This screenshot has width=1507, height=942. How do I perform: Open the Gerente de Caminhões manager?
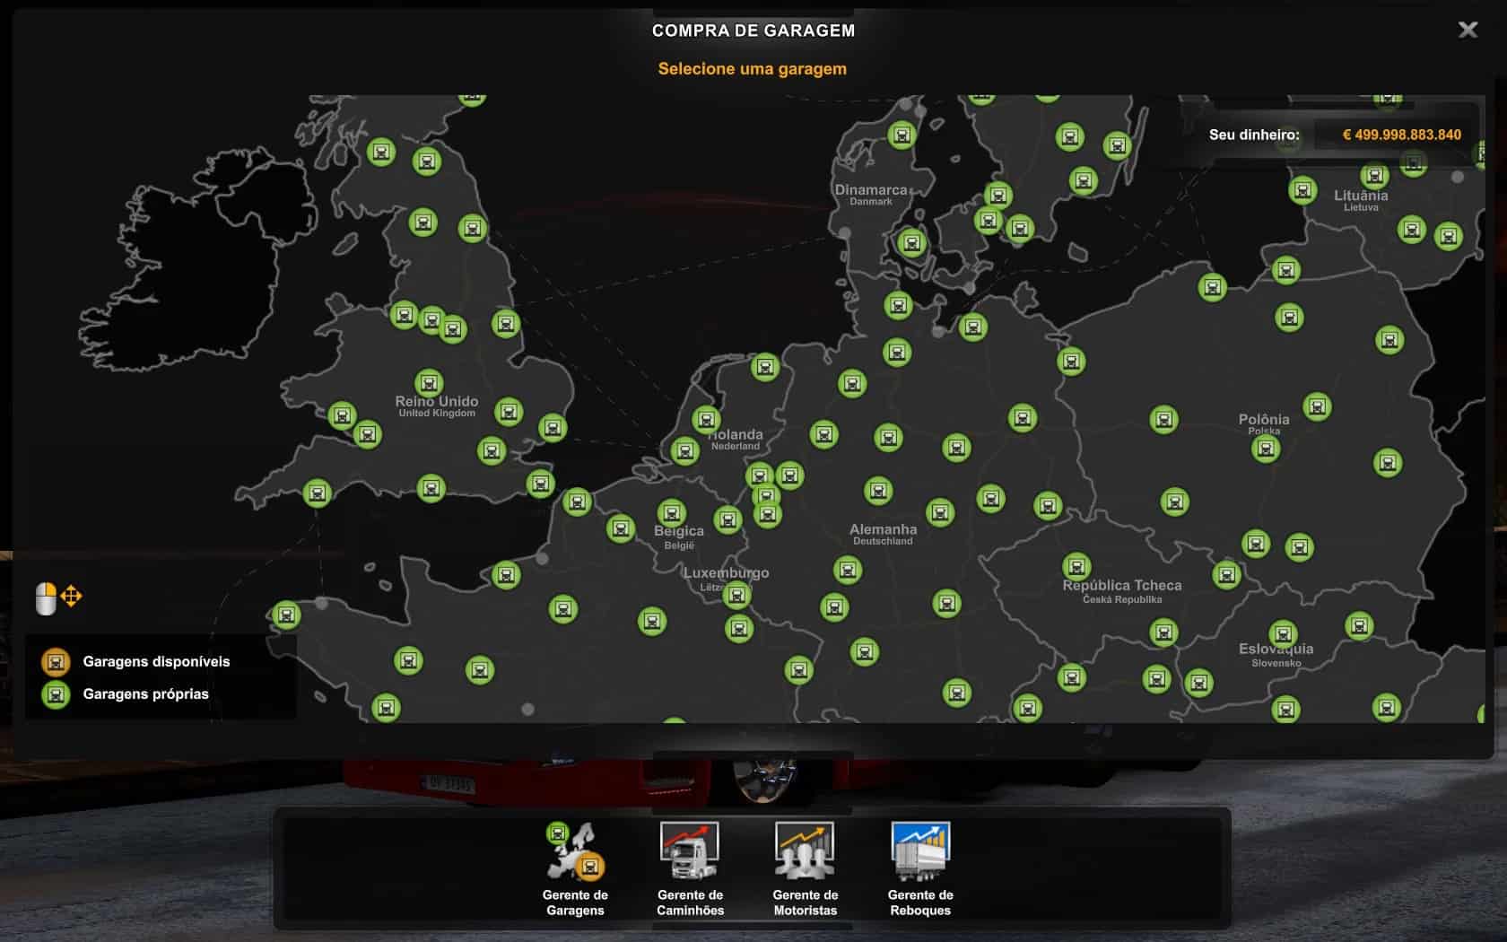pos(690,868)
